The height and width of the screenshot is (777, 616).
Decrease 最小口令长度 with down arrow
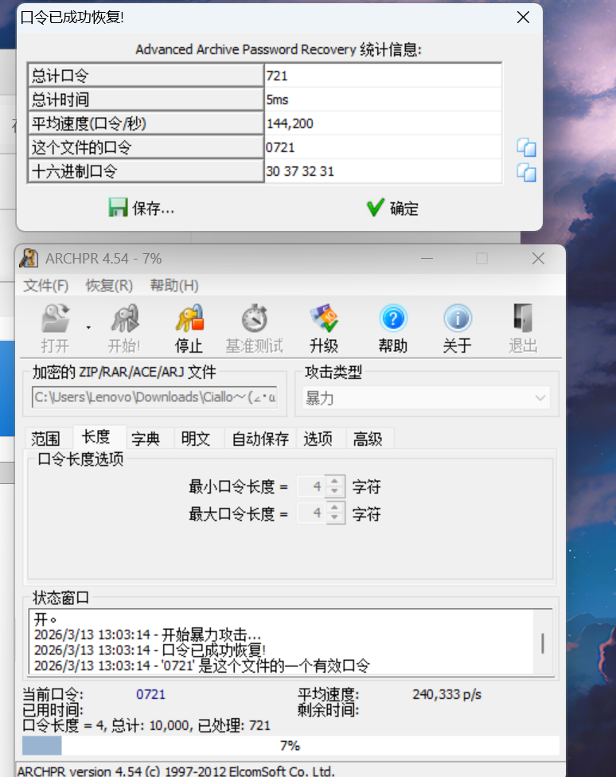pyautogui.click(x=335, y=491)
